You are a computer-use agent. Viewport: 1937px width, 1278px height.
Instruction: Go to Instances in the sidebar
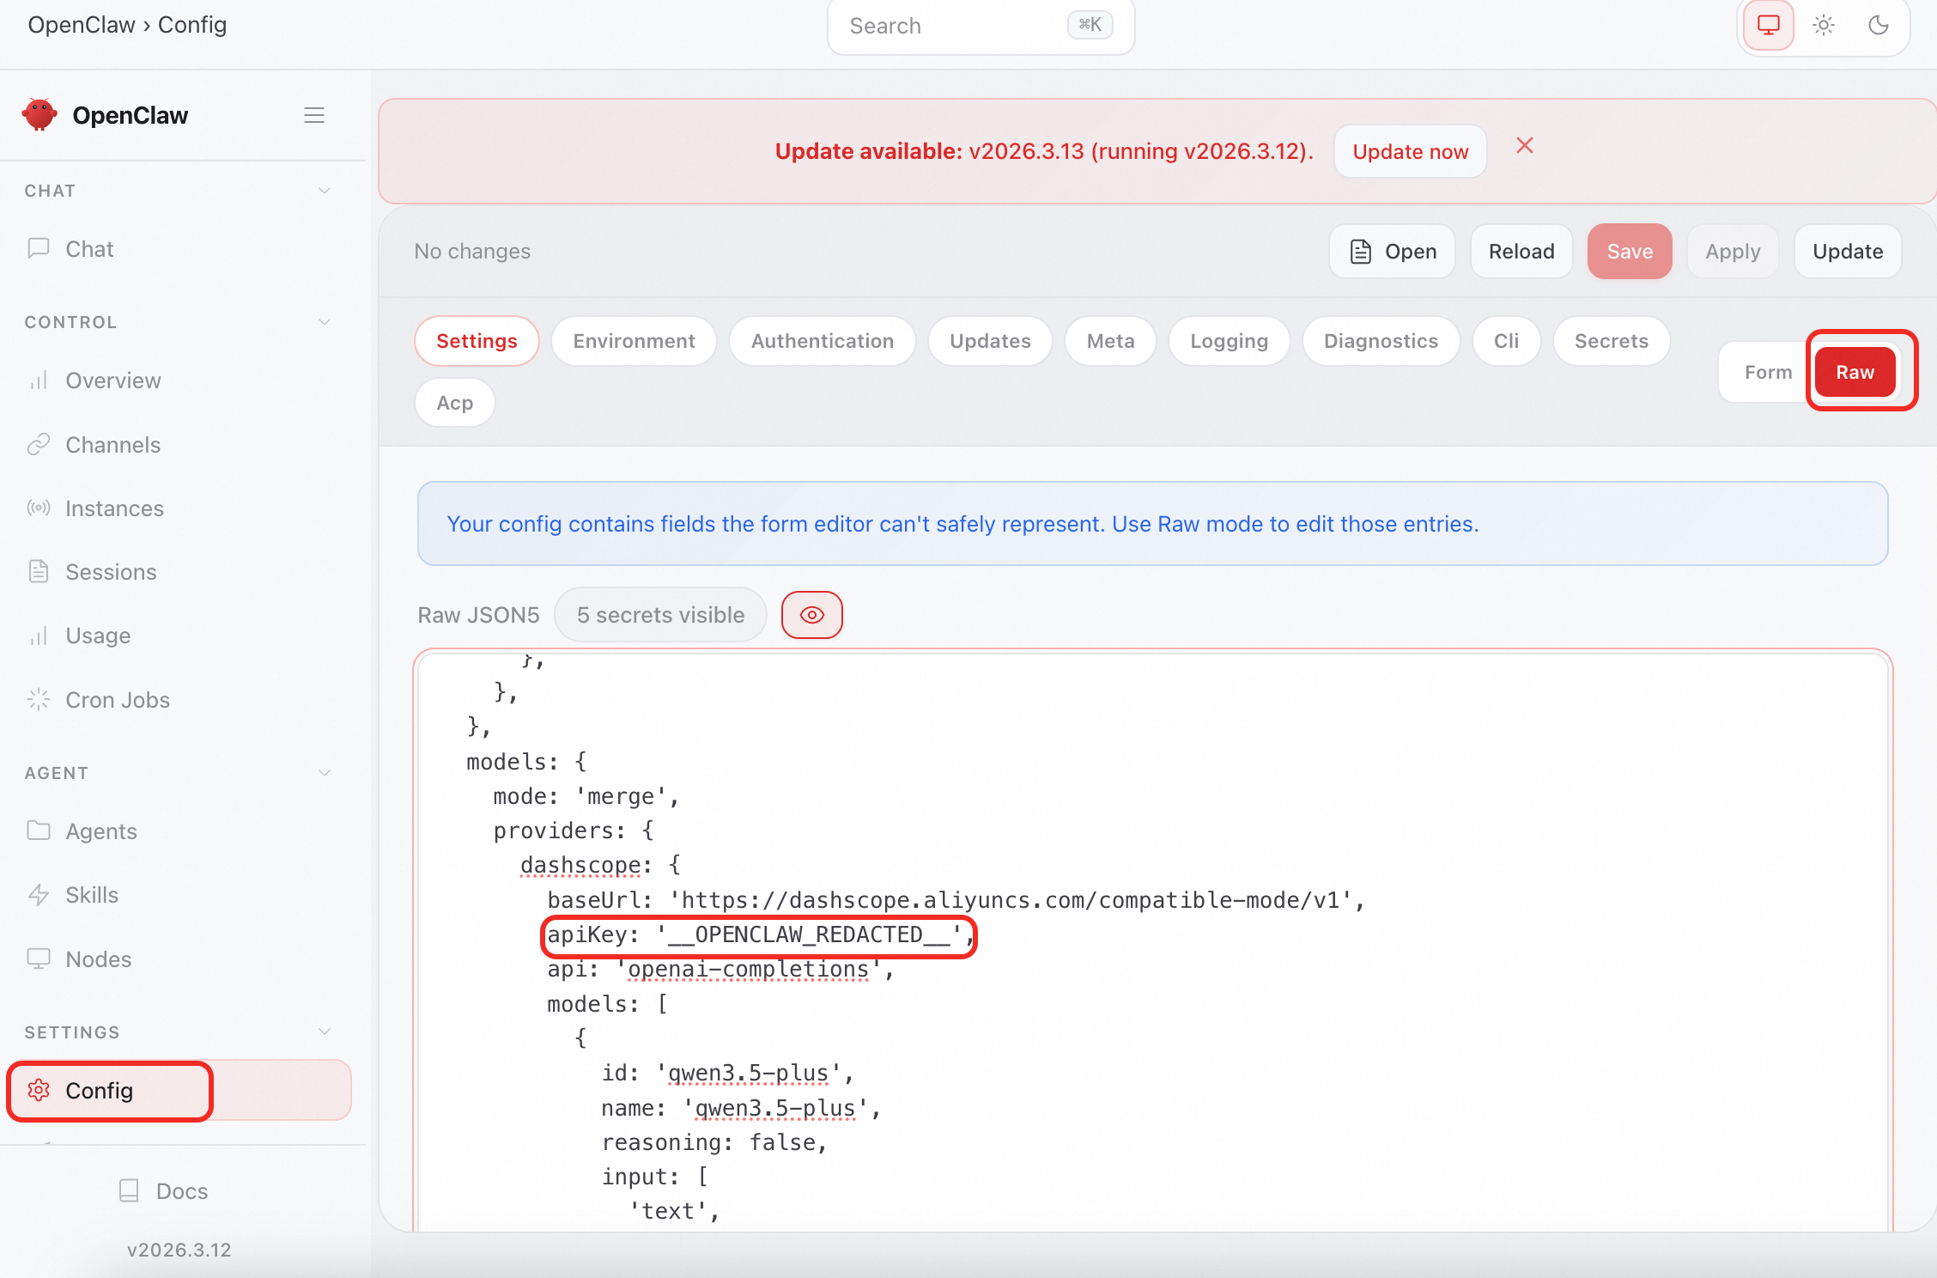179,508
